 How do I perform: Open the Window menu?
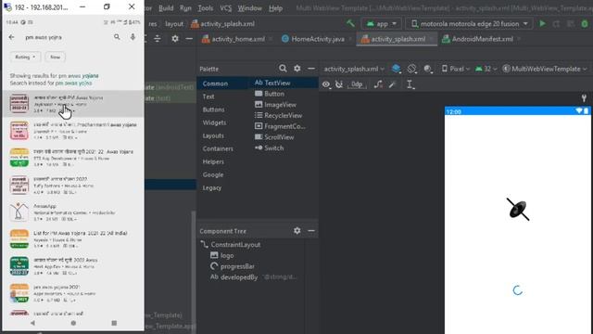click(x=249, y=8)
